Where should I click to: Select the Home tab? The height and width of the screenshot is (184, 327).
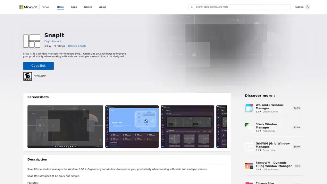tap(60, 7)
